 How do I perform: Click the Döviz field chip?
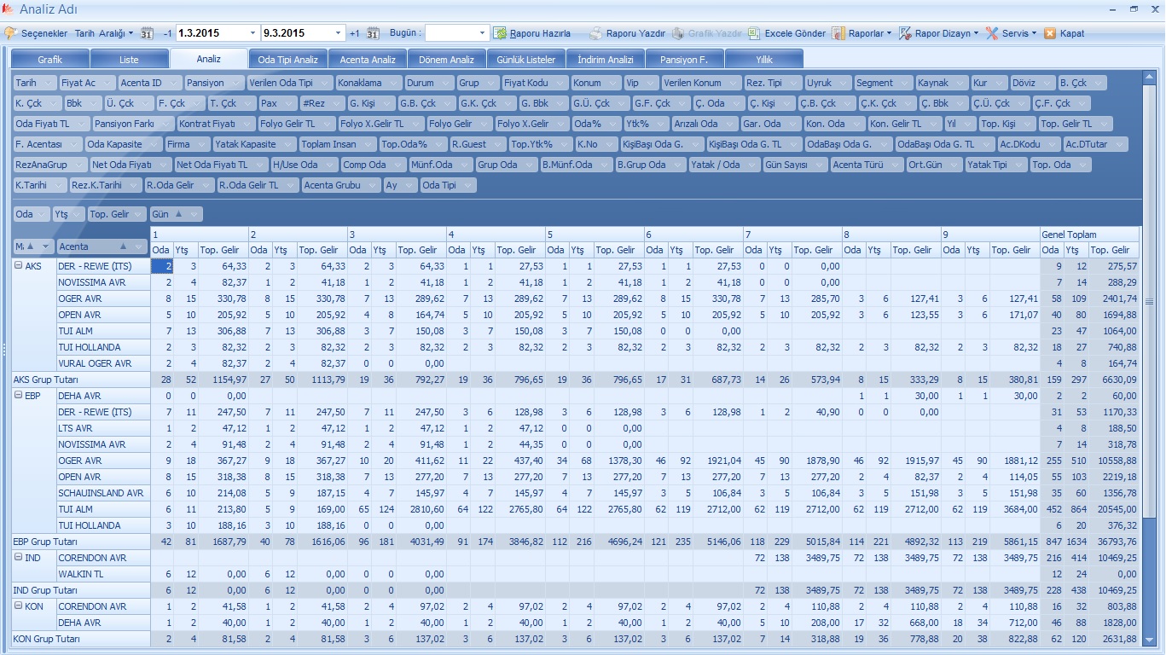[1031, 83]
